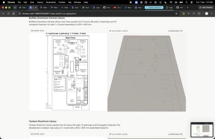The image size is (215, 139).
Task: Bookmark this page with the star icon
Action: point(177,14)
